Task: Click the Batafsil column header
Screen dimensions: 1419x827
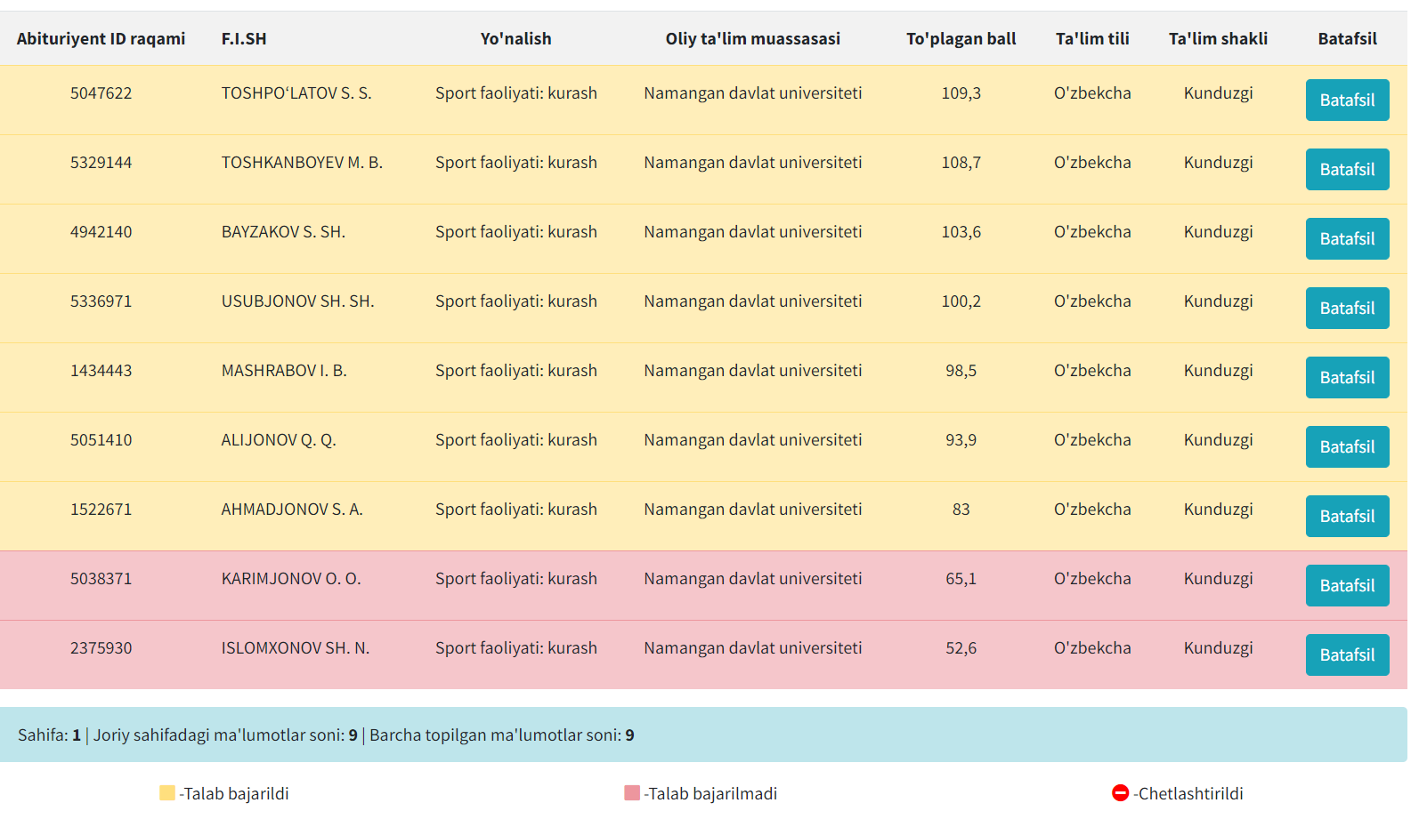Action: pyautogui.click(x=1347, y=39)
